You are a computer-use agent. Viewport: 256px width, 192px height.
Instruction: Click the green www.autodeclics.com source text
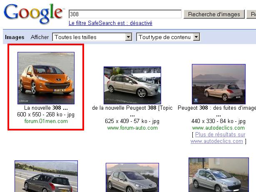[x=219, y=128]
